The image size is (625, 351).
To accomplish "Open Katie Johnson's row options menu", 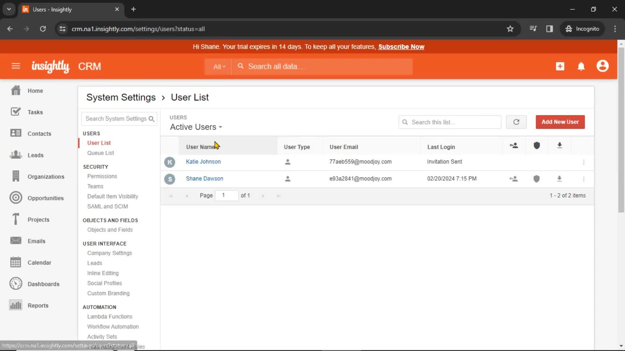I will 584,162.
